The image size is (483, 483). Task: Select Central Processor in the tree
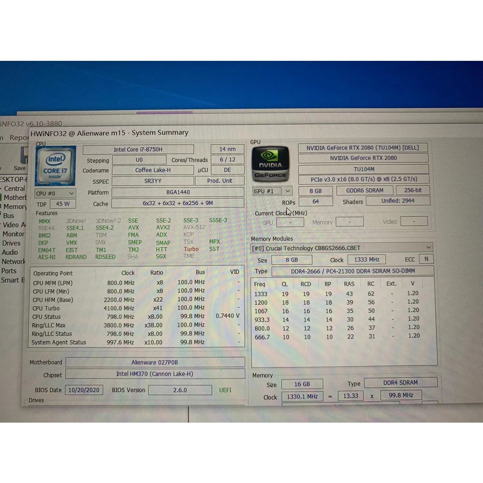(14, 188)
